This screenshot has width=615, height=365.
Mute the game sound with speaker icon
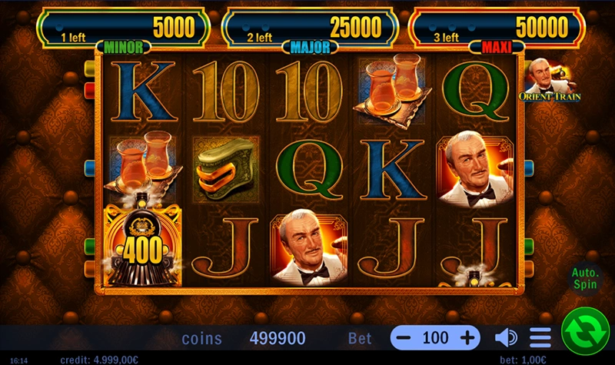click(x=506, y=337)
